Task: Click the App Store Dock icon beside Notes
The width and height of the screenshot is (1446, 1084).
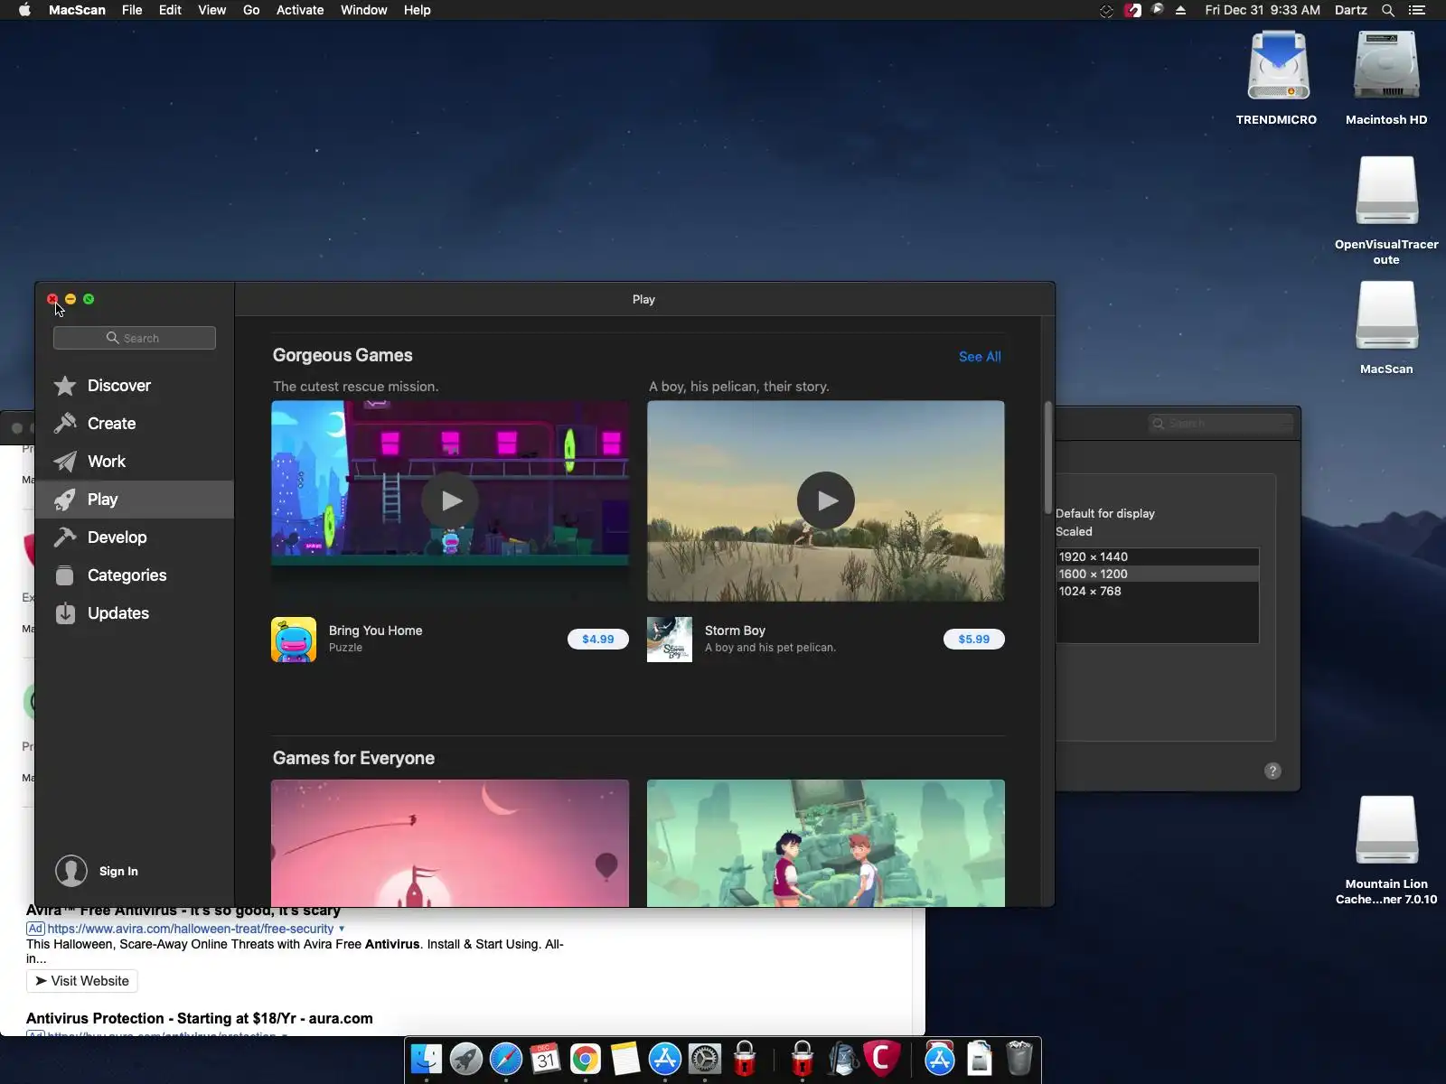Action: click(x=665, y=1059)
